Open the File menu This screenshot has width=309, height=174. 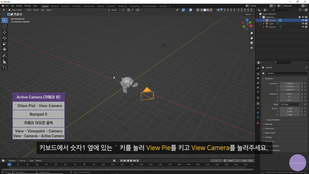[7, 6]
